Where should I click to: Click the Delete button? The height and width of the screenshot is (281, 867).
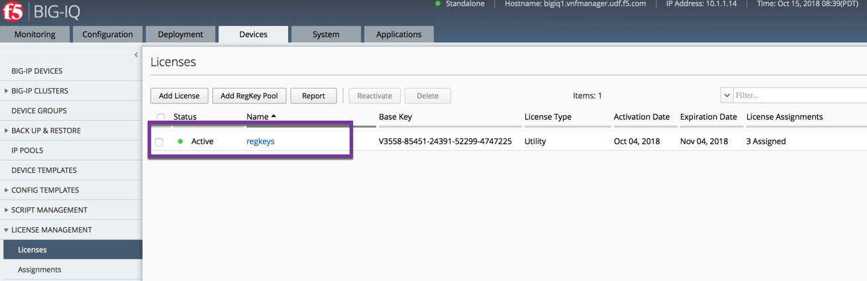pyautogui.click(x=427, y=95)
